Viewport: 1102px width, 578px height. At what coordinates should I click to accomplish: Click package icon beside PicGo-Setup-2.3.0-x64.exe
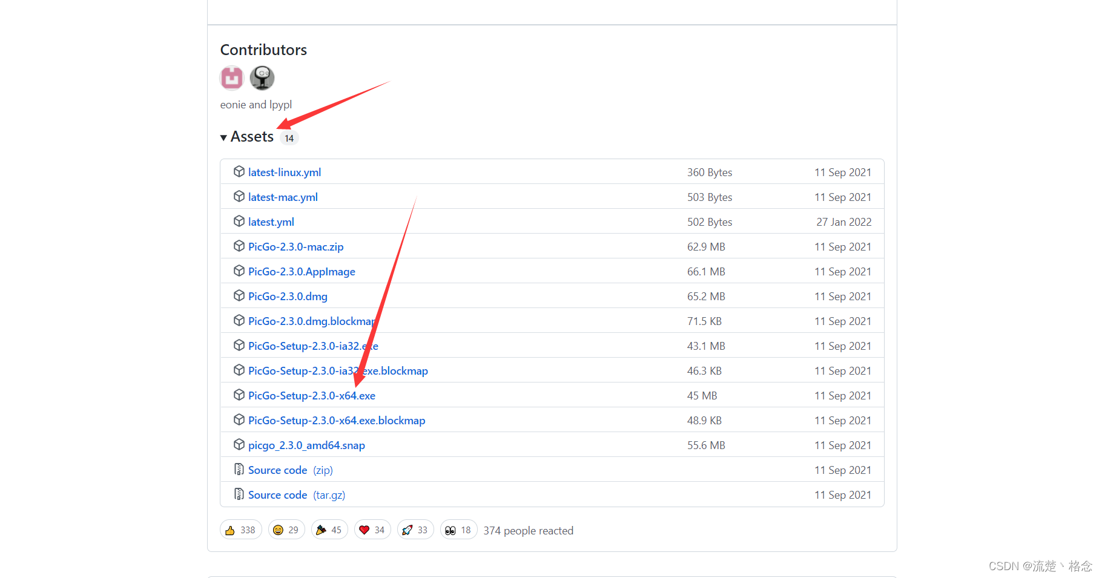coord(239,395)
